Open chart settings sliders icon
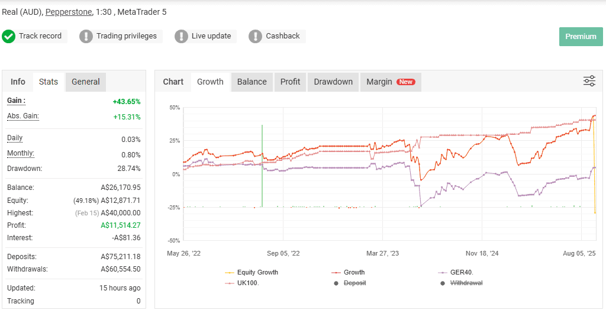 (x=589, y=81)
